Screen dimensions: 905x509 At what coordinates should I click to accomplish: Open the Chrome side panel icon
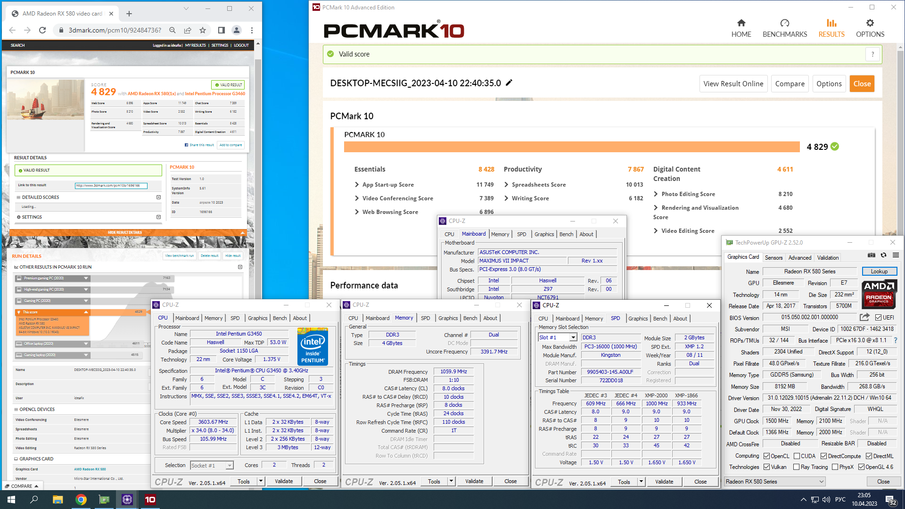[x=222, y=30]
